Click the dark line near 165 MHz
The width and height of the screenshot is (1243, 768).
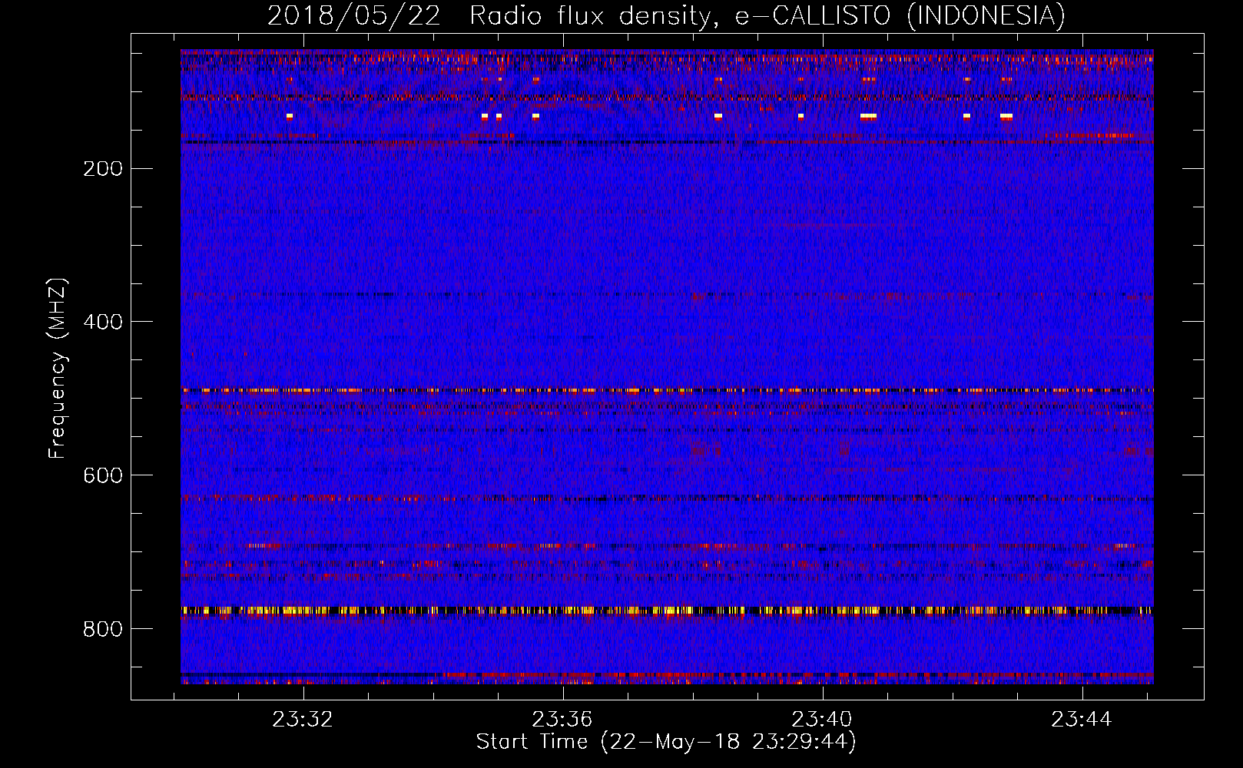point(667,142)
